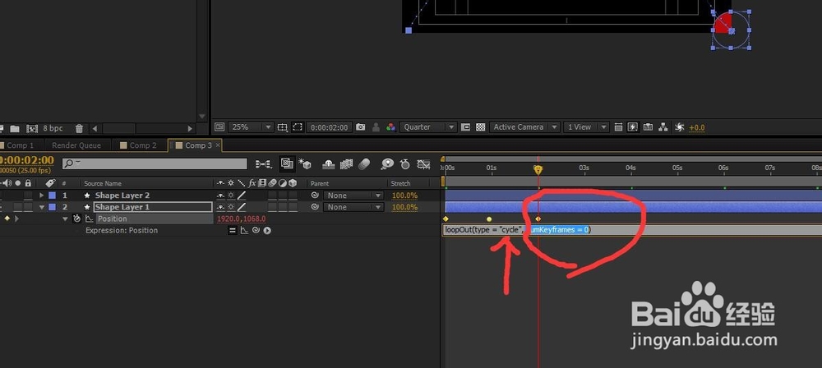Click Shape Layer 1 stretch value 100.0%

tap(404, 207)
